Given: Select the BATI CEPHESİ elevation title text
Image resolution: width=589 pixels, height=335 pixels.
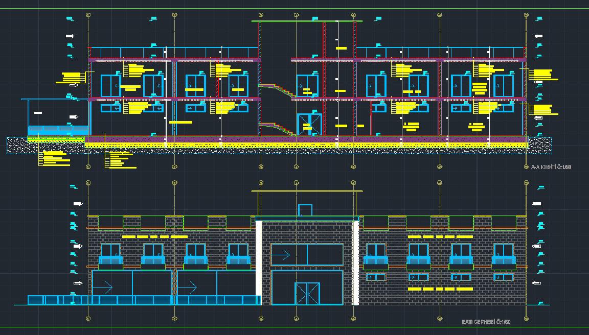Looking at the screenshot, I should tap(486, 322).
